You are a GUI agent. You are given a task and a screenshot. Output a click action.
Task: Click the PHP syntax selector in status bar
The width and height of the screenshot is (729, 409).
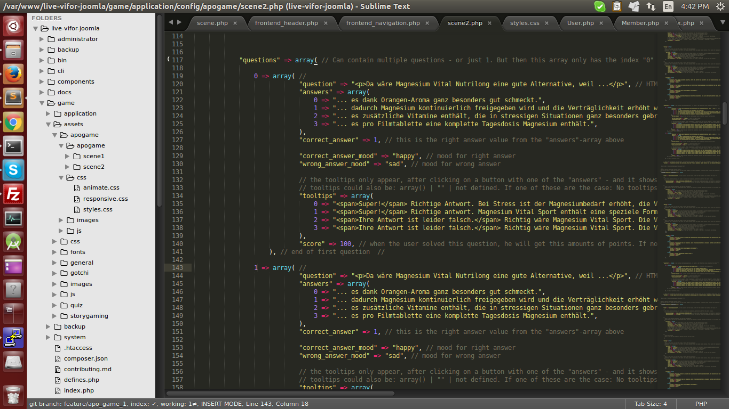(x=701, y=404)
